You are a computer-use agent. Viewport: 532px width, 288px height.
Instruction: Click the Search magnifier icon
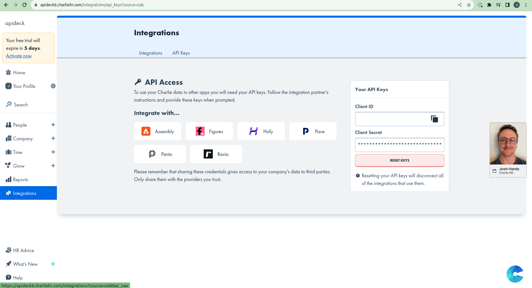[x=9, y=104]
